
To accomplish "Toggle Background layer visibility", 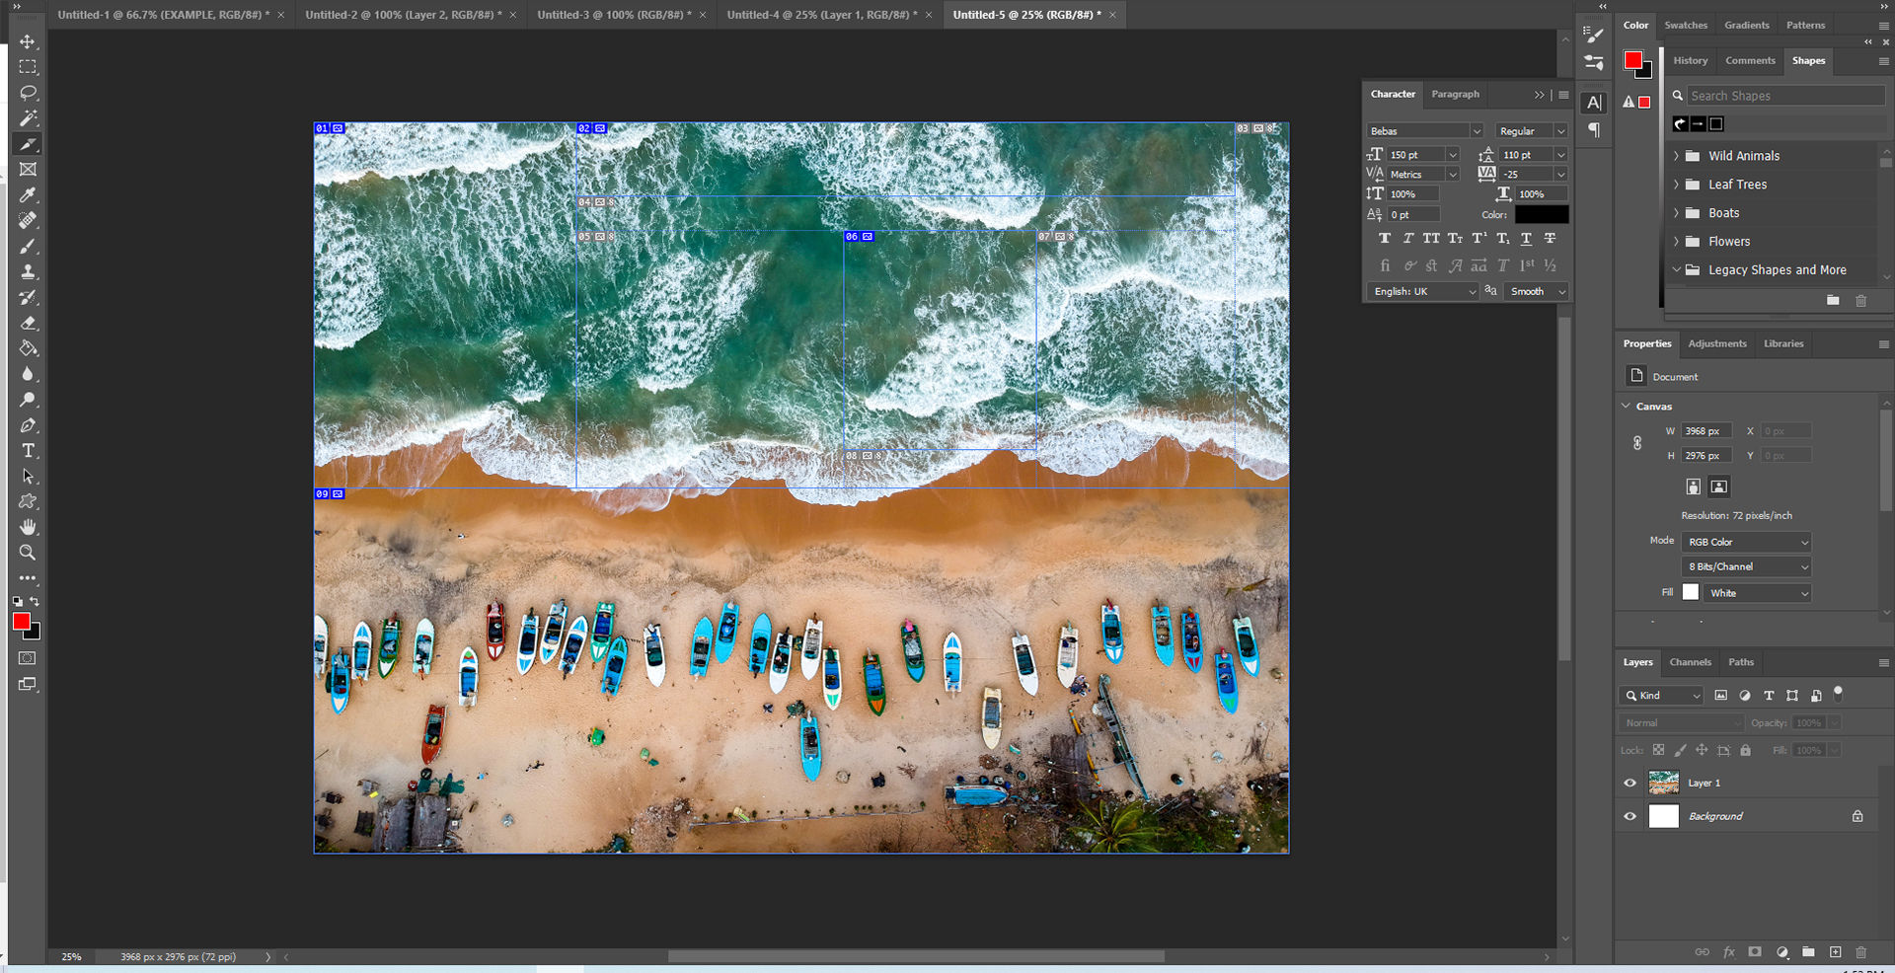I will [x=1630, y=816].
